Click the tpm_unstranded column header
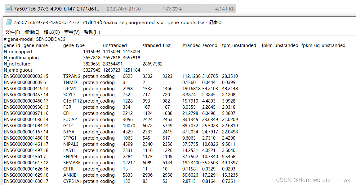This screenshot has height=185, width=356. click(239, 45)
